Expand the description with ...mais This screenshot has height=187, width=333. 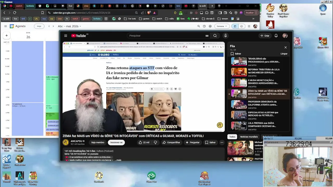118,160
